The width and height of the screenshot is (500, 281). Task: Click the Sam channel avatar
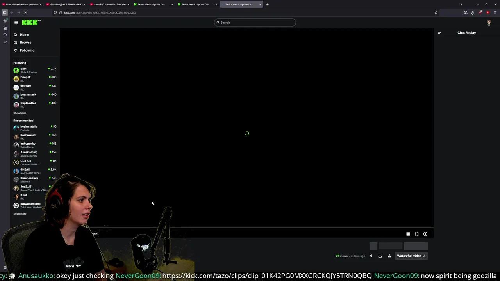pyautogui.click(x=16, y=70)
